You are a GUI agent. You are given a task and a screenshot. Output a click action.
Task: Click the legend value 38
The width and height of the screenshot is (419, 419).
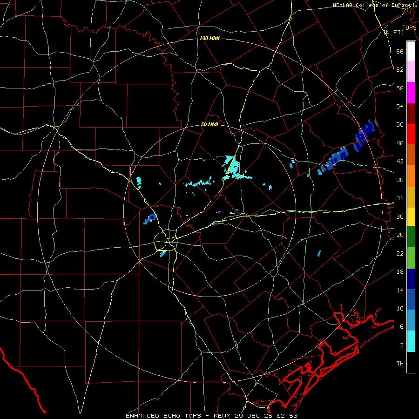(400, 180)
